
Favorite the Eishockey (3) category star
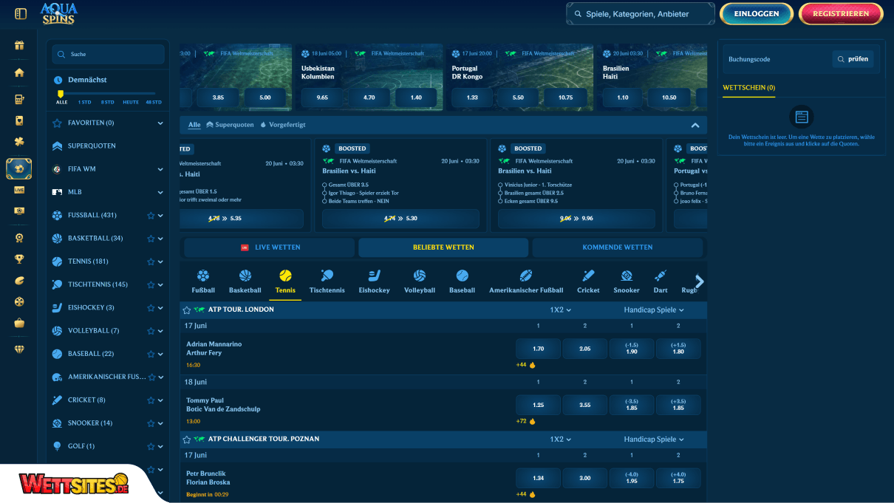point(151,308)
